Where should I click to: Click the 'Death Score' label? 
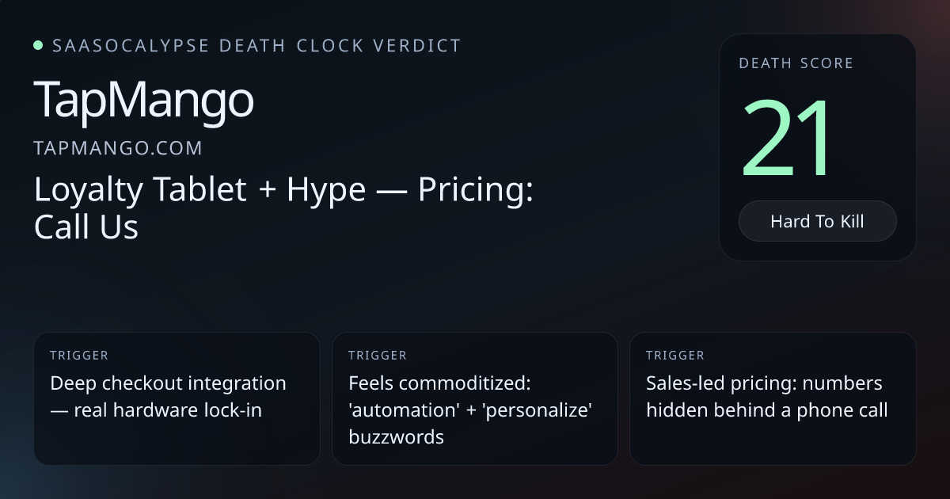click(x=796, y=63)
